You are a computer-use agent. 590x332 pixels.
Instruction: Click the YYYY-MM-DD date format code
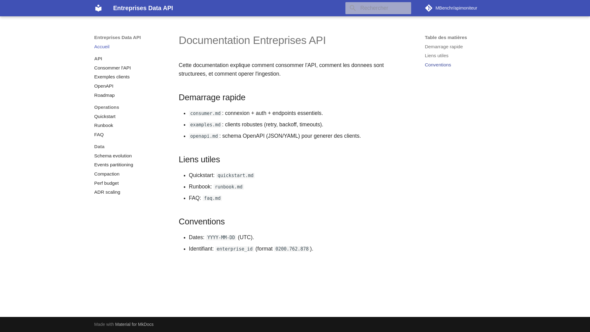point(221,238)
